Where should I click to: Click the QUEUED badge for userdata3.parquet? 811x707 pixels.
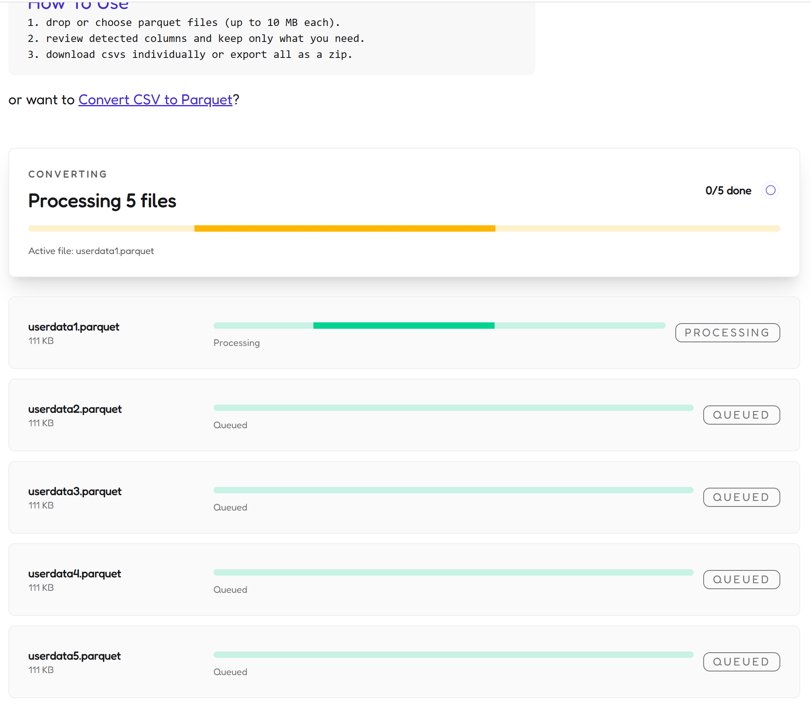point(741,497)
